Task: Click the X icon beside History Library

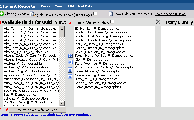Action: tap(158, 22)
